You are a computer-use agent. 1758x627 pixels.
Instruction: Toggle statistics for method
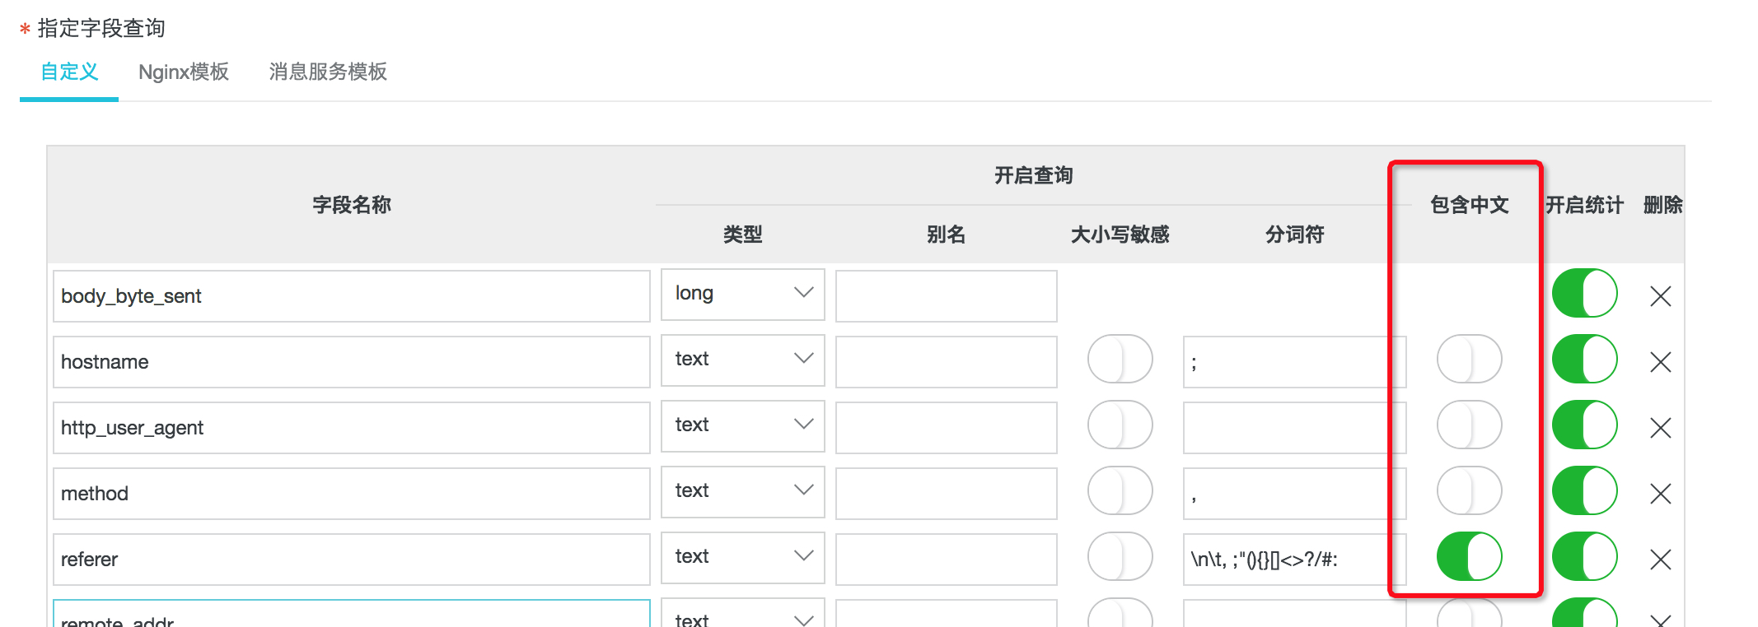pyautogui.click(x=1585, y=490)
